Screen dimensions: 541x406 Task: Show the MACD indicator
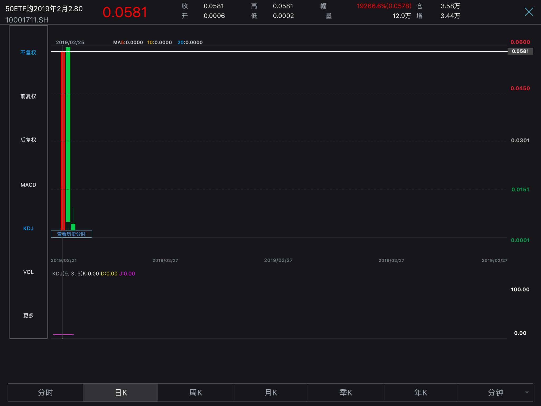(x=28, y=185)
